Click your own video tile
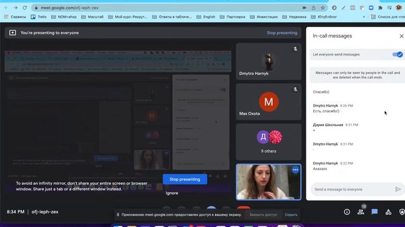The height and width of the screenshot is (227, 405). point(268,182)
